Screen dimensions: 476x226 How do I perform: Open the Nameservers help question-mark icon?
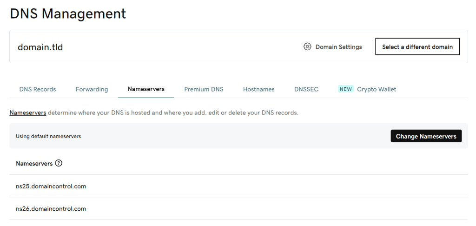point(59,163)
